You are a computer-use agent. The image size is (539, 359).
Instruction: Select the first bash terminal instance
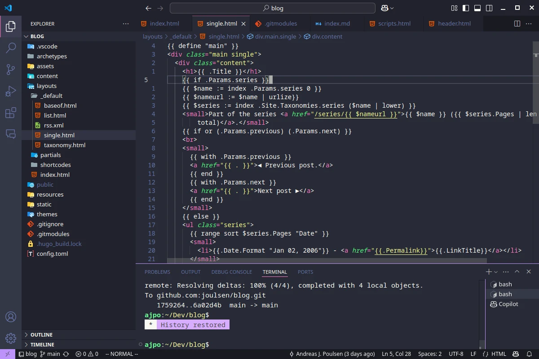(512, 284)
